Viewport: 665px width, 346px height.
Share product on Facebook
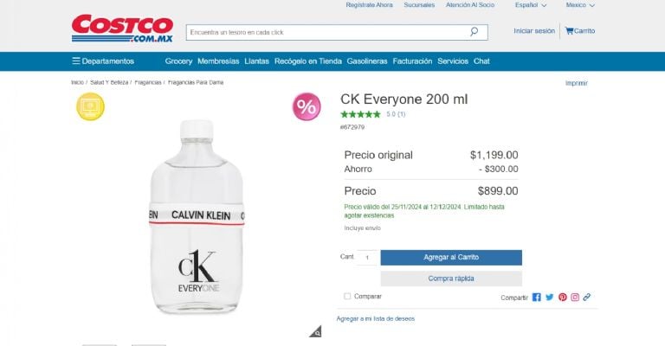(537, 297)
